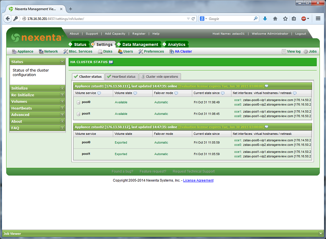Go to browser home page icon

pos(275,19)
